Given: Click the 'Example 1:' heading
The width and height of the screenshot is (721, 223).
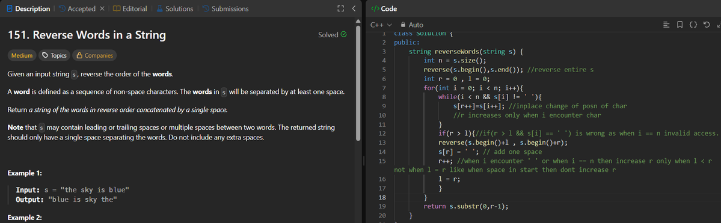Looking at the screenshot, I should coord(25,173).
